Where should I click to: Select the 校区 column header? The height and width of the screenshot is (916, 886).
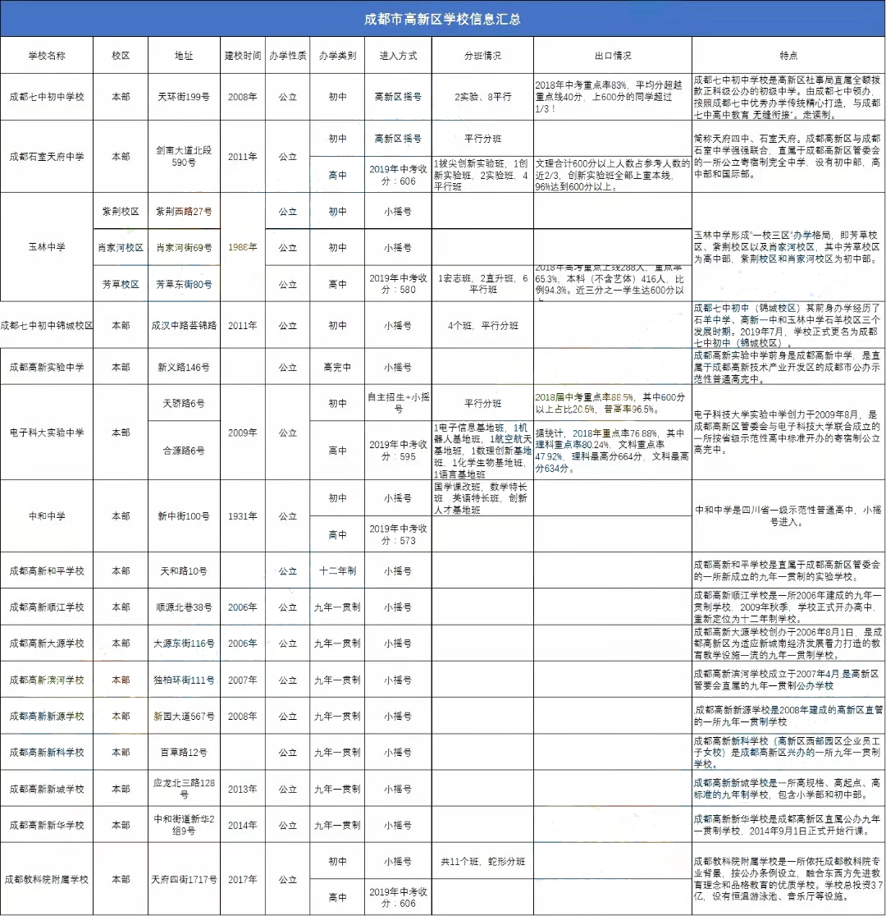(121, 55)
